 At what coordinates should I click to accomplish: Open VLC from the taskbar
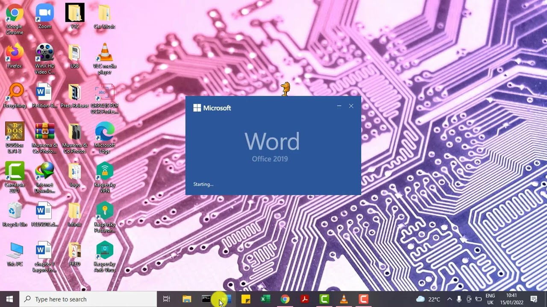(x=344, y=299)
